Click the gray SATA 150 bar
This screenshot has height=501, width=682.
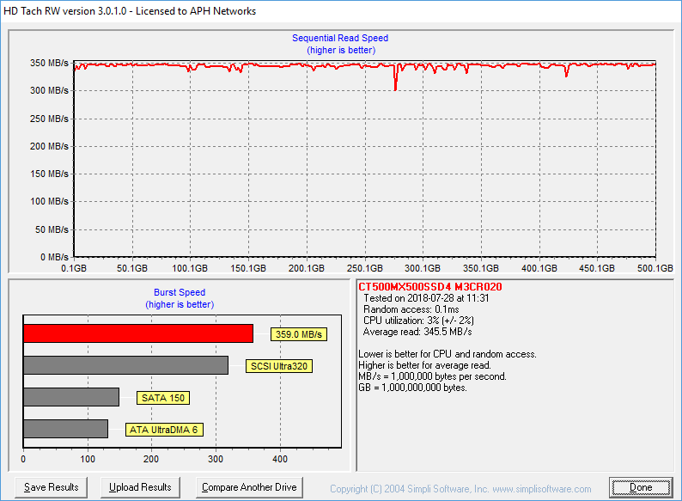click(x=71, y=397)
